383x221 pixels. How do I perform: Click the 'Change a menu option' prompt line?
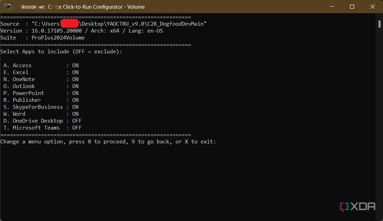(108, 142)
